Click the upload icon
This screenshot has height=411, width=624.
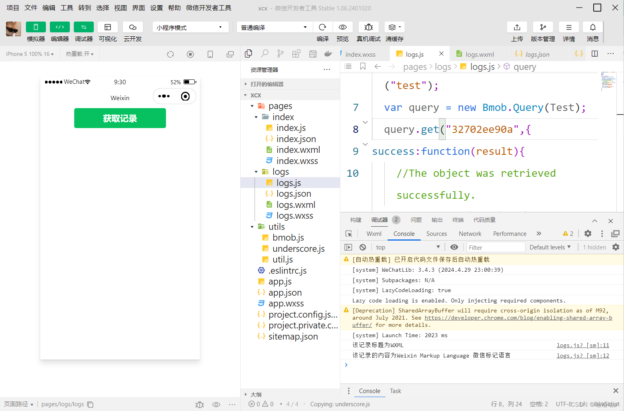(517, 27)
